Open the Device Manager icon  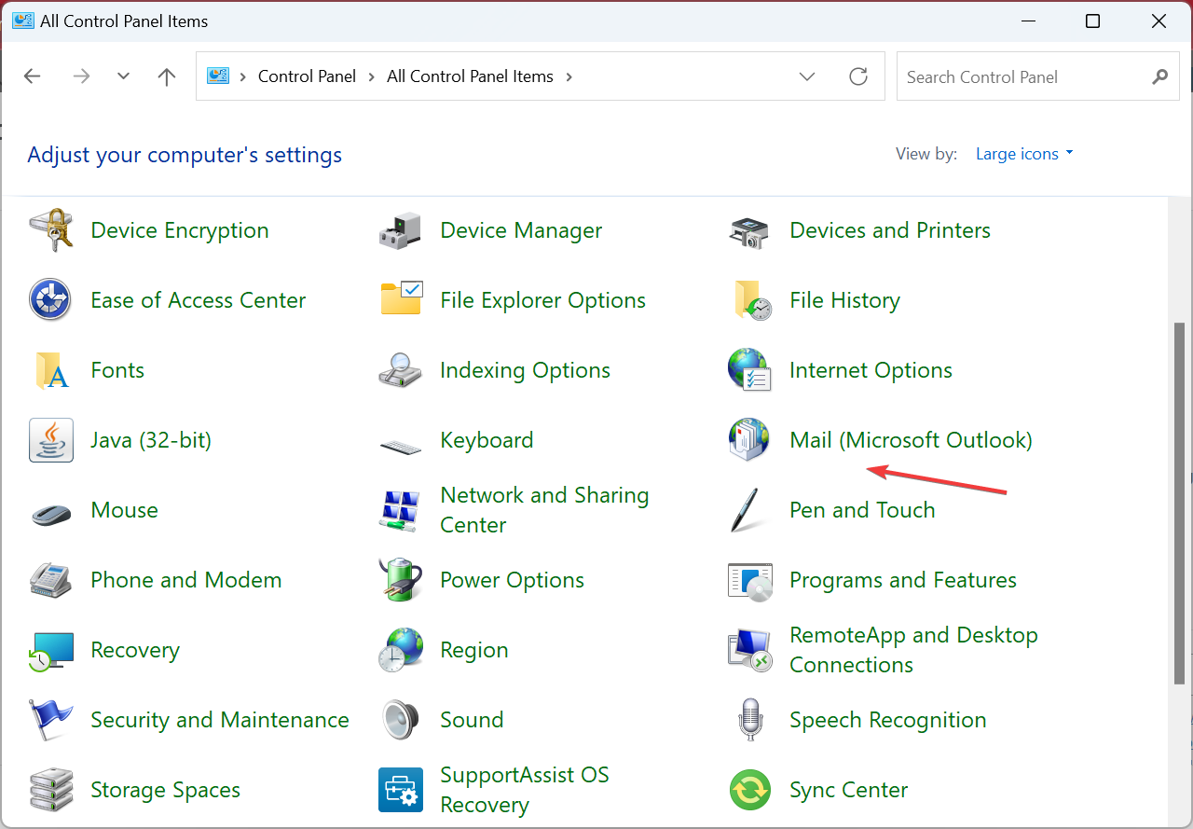coord(401,230)
